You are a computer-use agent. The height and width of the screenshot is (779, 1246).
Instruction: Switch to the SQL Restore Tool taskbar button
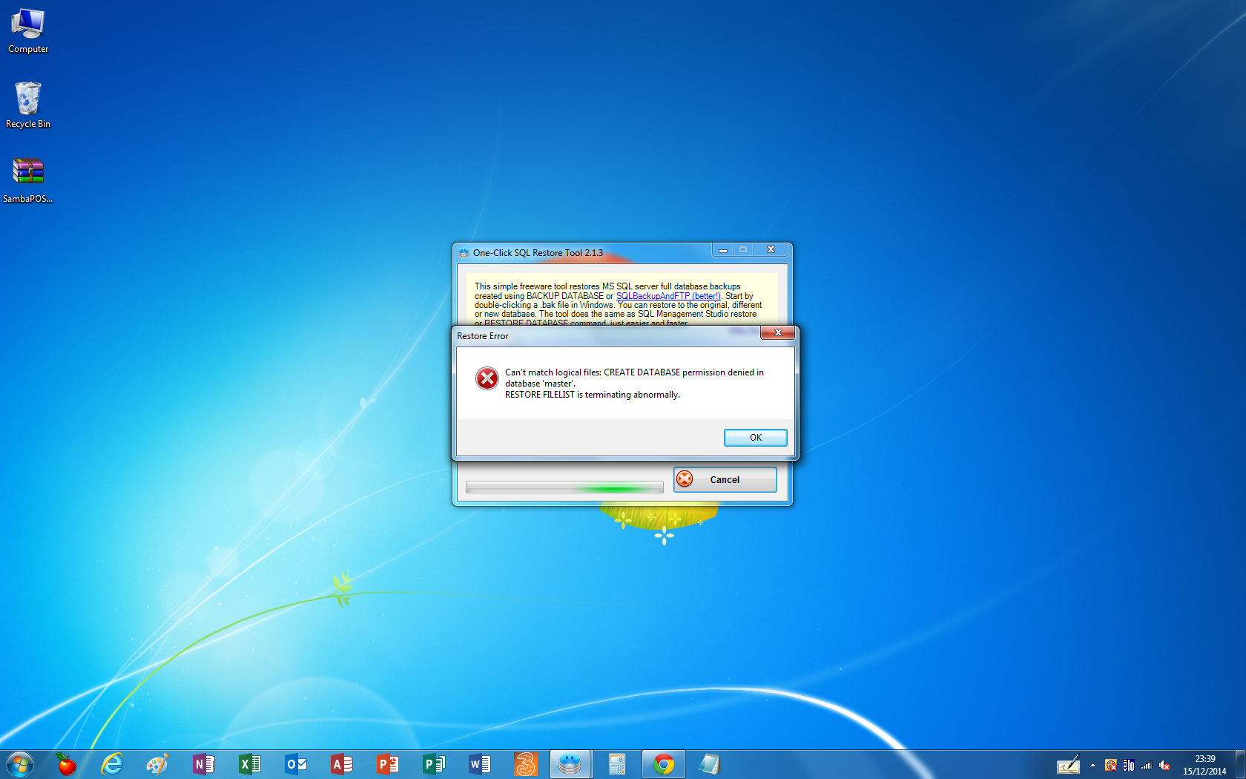(x=570, y=764)
